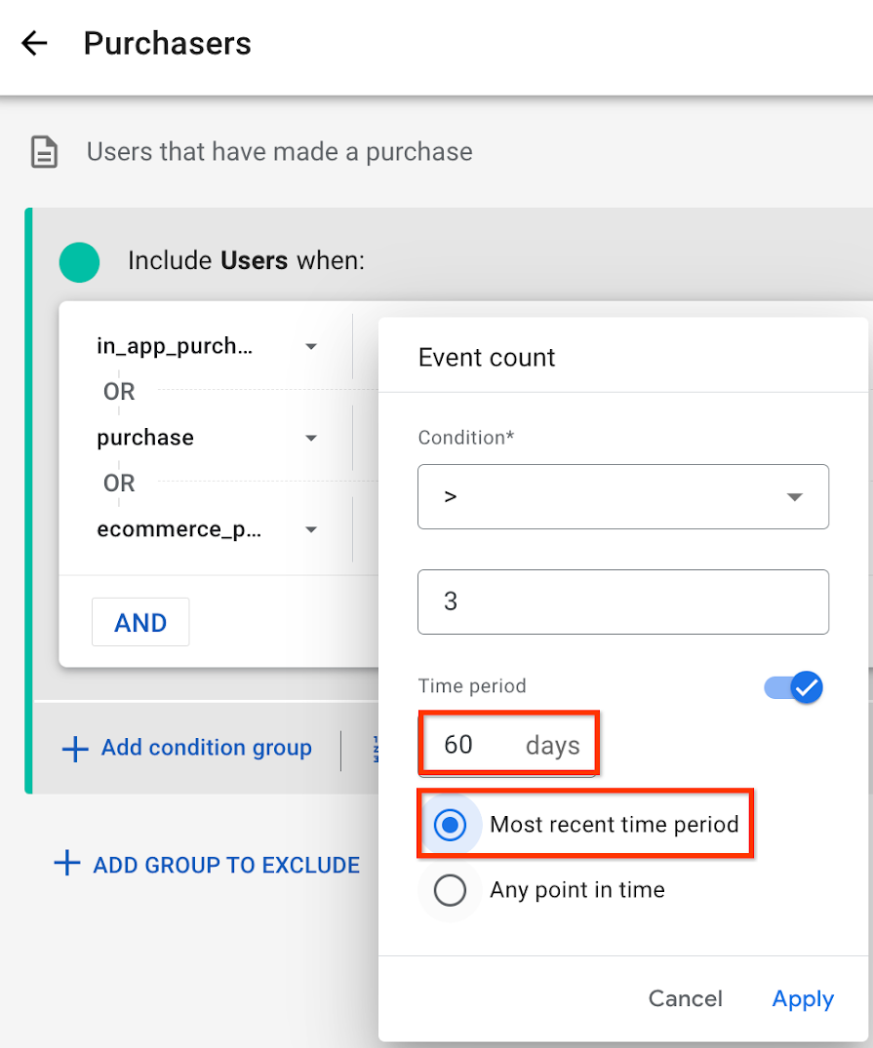This screenshot has width=873, height=1048.
Task: Click the sequence icon right of Add condition group
Action: point(376,750)
